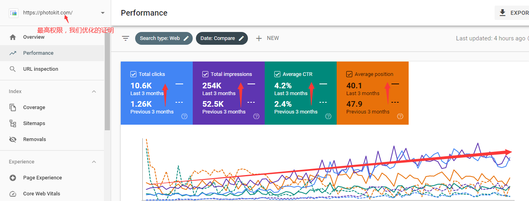The height and width of the screenshot is (201, 529).
Task: Open the URL inspection menu item
Action: pyautogui.click(x=40, y=69)
